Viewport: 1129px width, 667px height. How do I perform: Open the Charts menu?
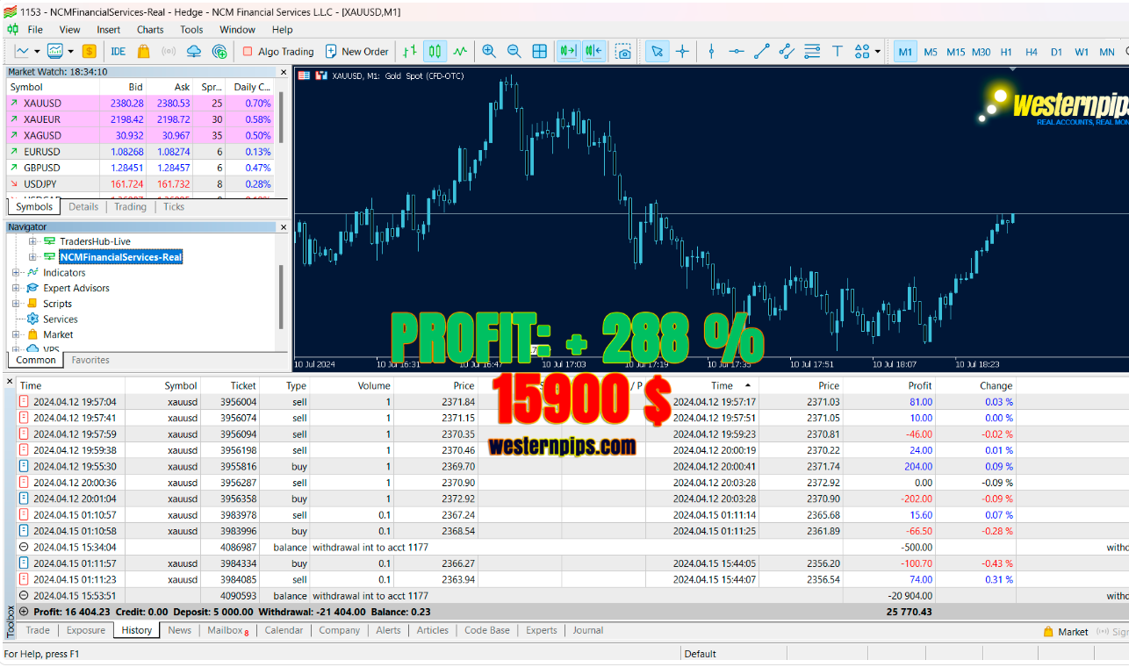(150, 29)
